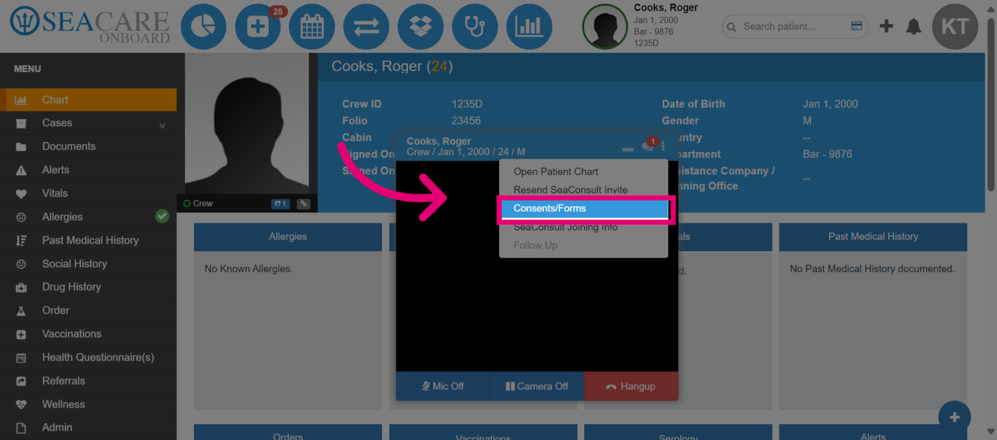Click the Allergies panel header
The height and width of the screenshot is (440, 997).
coord(288,237)
